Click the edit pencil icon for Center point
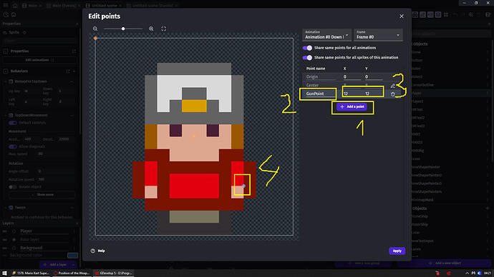The width and height of the screenshot is (494, 277). click(392, 86)
